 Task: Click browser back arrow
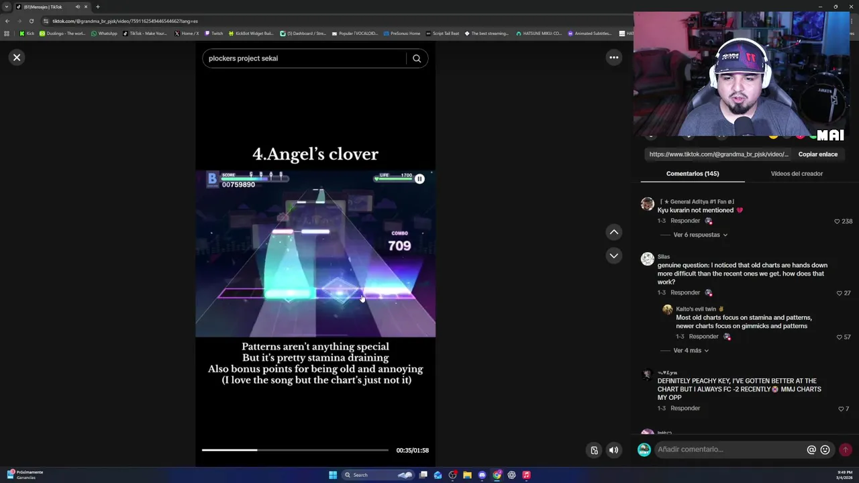point(7,21)
